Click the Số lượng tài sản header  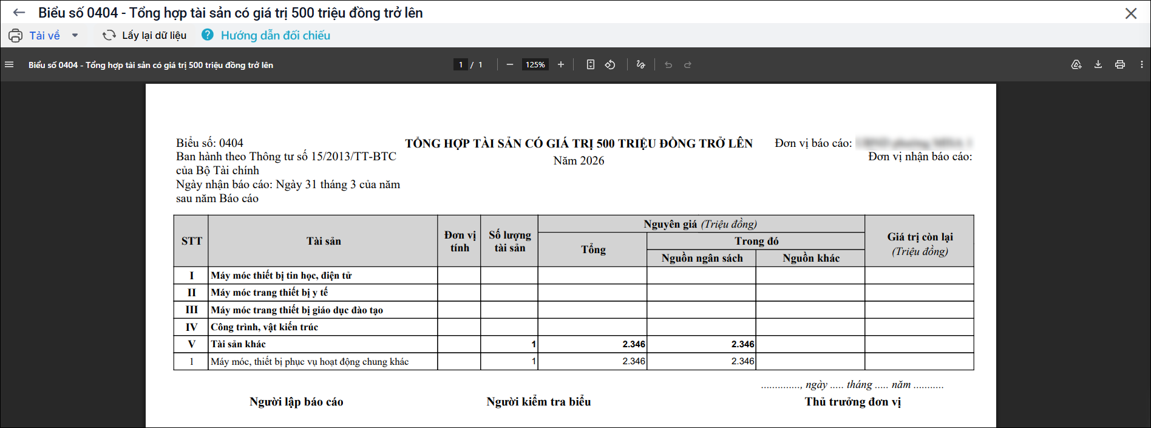(x=510, y=241)
